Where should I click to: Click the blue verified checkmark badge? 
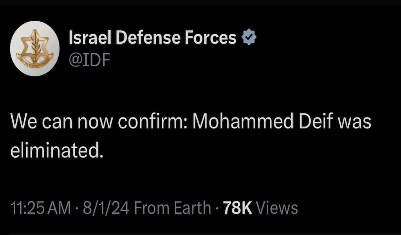pos(249,37)
